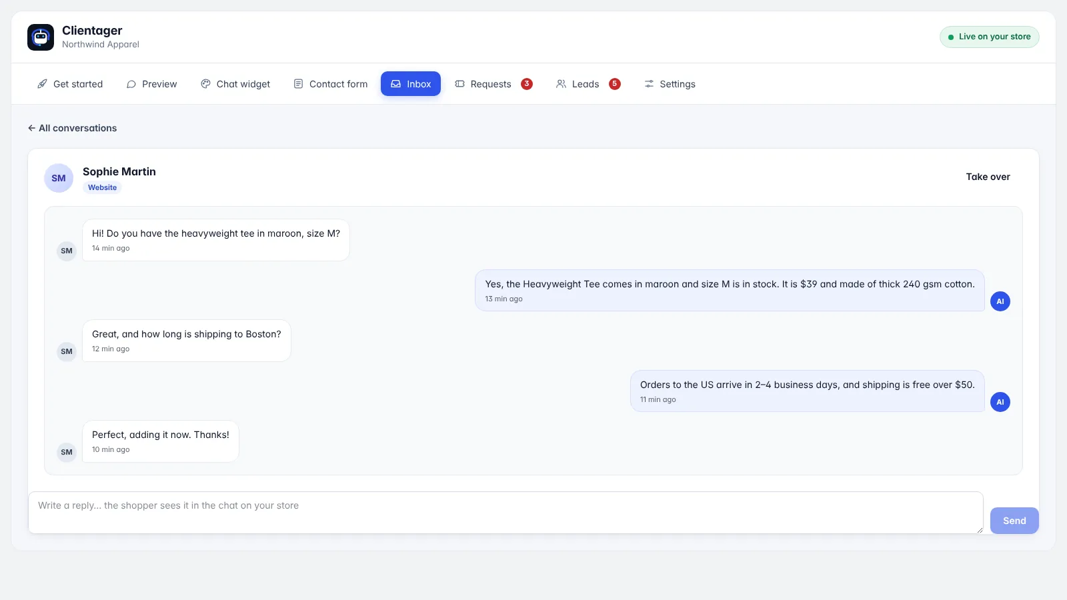Switch to the Preview tab
The width and height of the screenshot is (1067, 600).
click(151, 84)
